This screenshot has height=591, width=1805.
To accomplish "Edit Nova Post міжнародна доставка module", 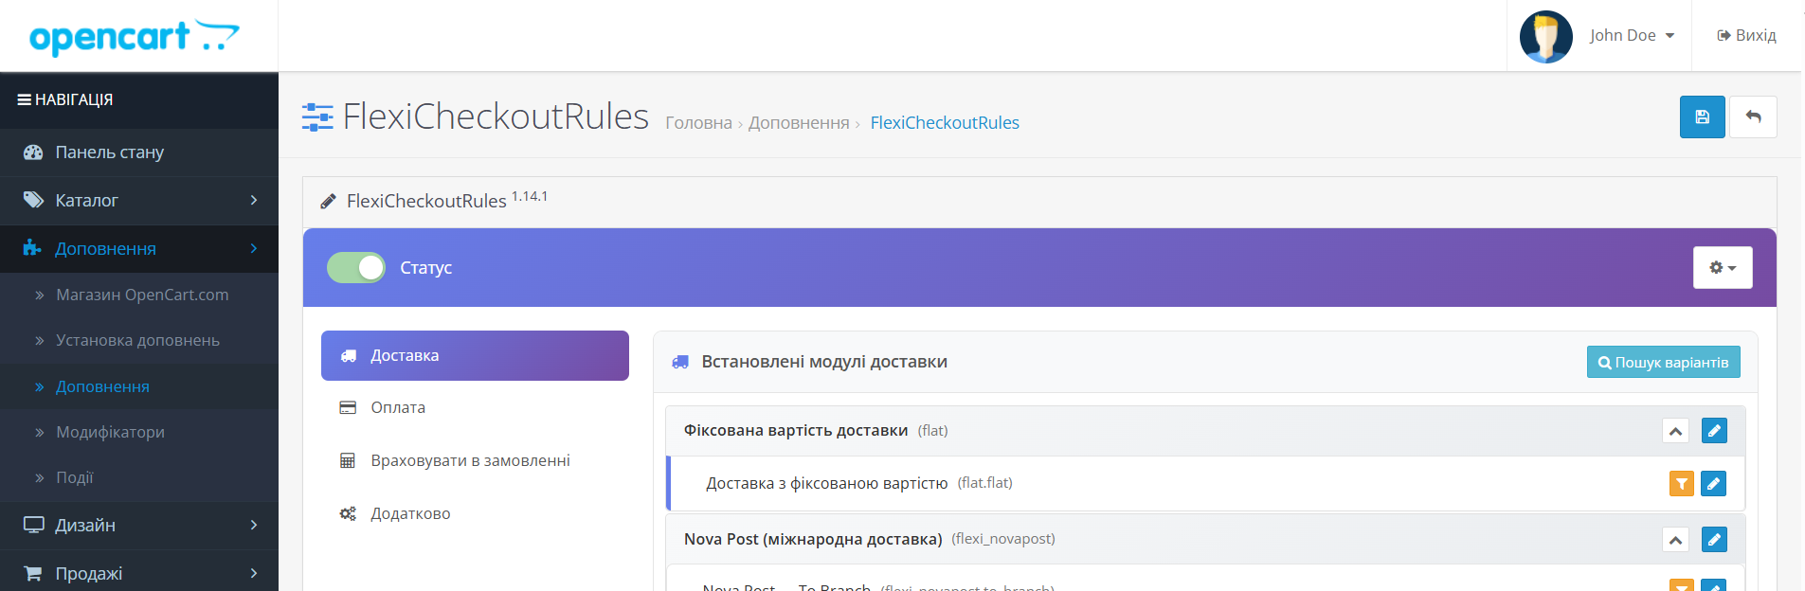I will [1714, 540].
